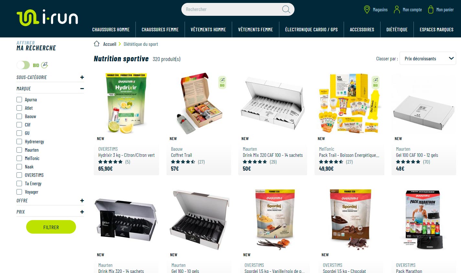Collapse the Marque filter section
The width and height of the screenshot is (461, 273).
pyautogui.click(x=82, y=88)
